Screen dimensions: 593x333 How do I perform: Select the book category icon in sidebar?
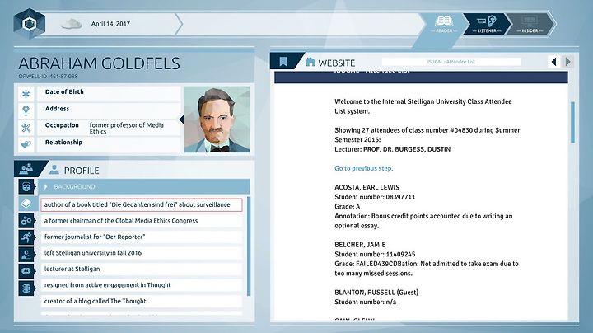pos(26,204)
